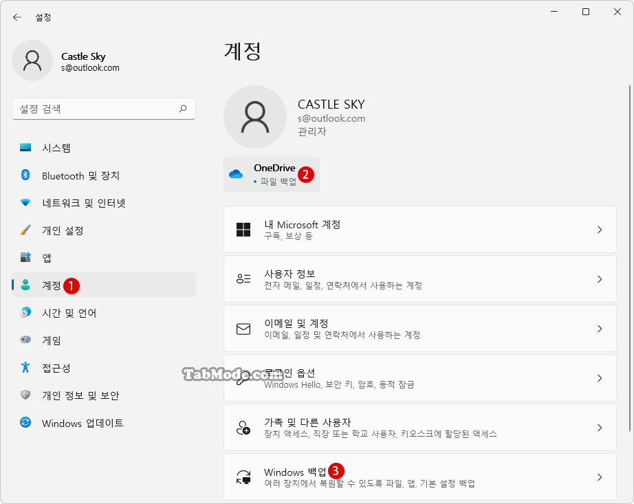The height and width of the screenshot is (504, 634).
Task: Open 시스템 in the sidebar
Action: (x=104, y=148)
